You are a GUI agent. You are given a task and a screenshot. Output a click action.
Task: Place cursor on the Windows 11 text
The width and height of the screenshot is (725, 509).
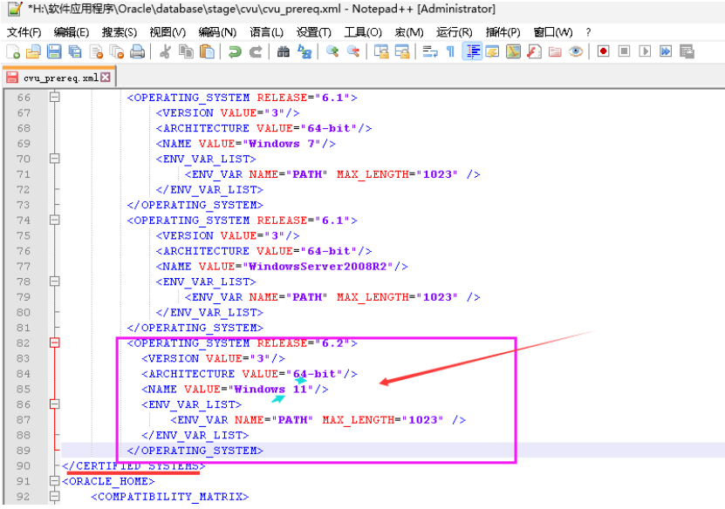coord(273,390)
